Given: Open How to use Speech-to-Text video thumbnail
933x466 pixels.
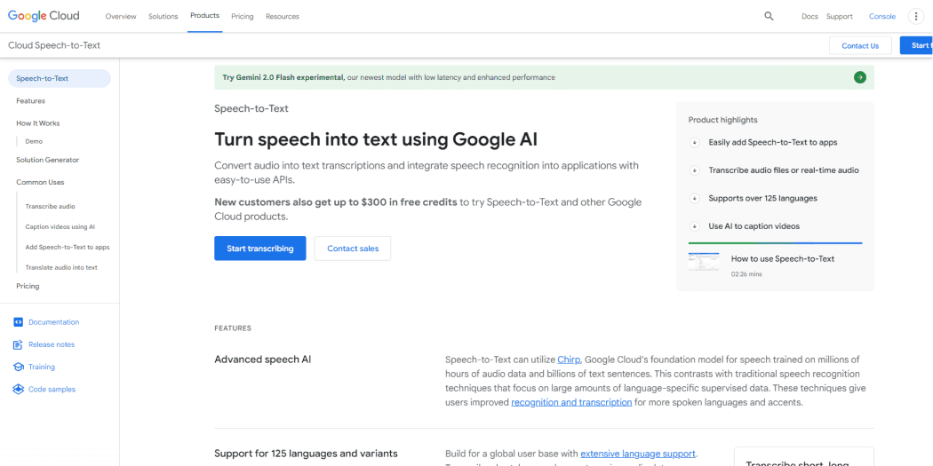Looking at the screenshot, I should (x=704, y=262).
